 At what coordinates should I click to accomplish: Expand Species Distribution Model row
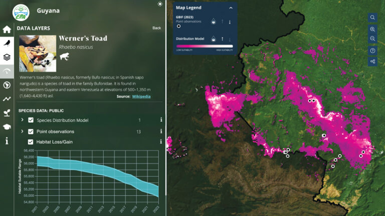point(22,120)
